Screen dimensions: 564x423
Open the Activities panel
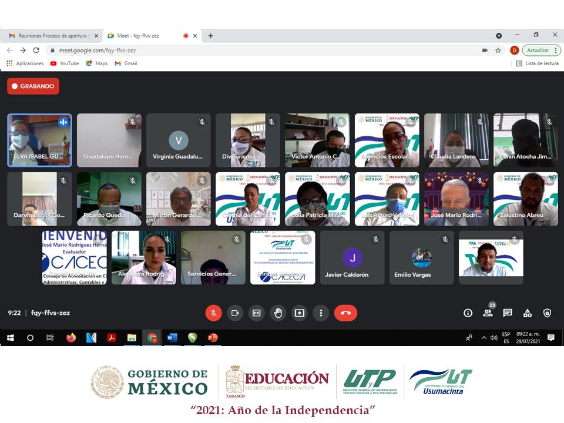tap(528, 313)
